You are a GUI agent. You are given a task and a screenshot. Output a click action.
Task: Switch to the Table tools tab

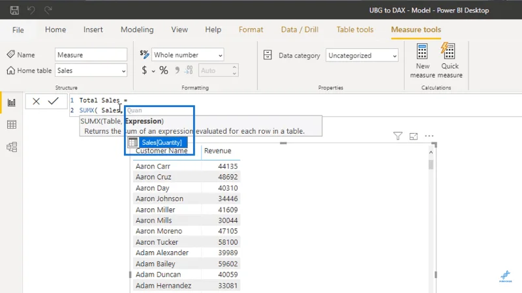(x=355, y=29)
